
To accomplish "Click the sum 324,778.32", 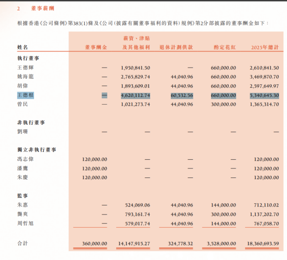I will [180, 244].
